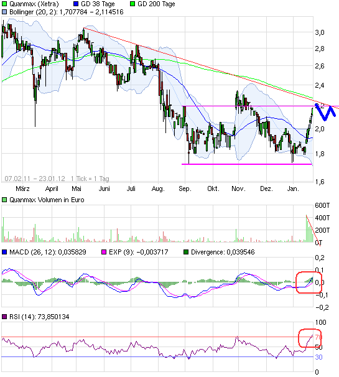This screenshot has width=339, height=377.
Task: Click the 2,6 price axis label
Action: [x=320, y=66]
